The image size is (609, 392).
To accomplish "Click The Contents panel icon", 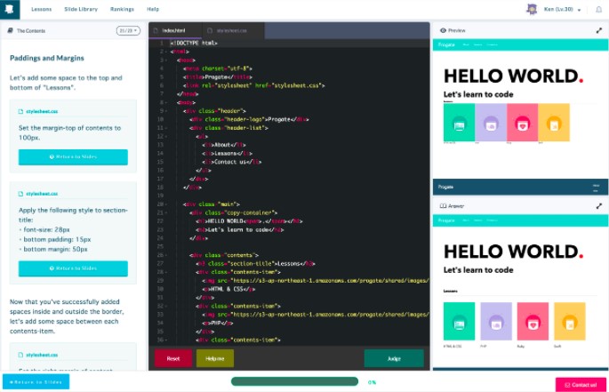I will click(x=10, y=30).
